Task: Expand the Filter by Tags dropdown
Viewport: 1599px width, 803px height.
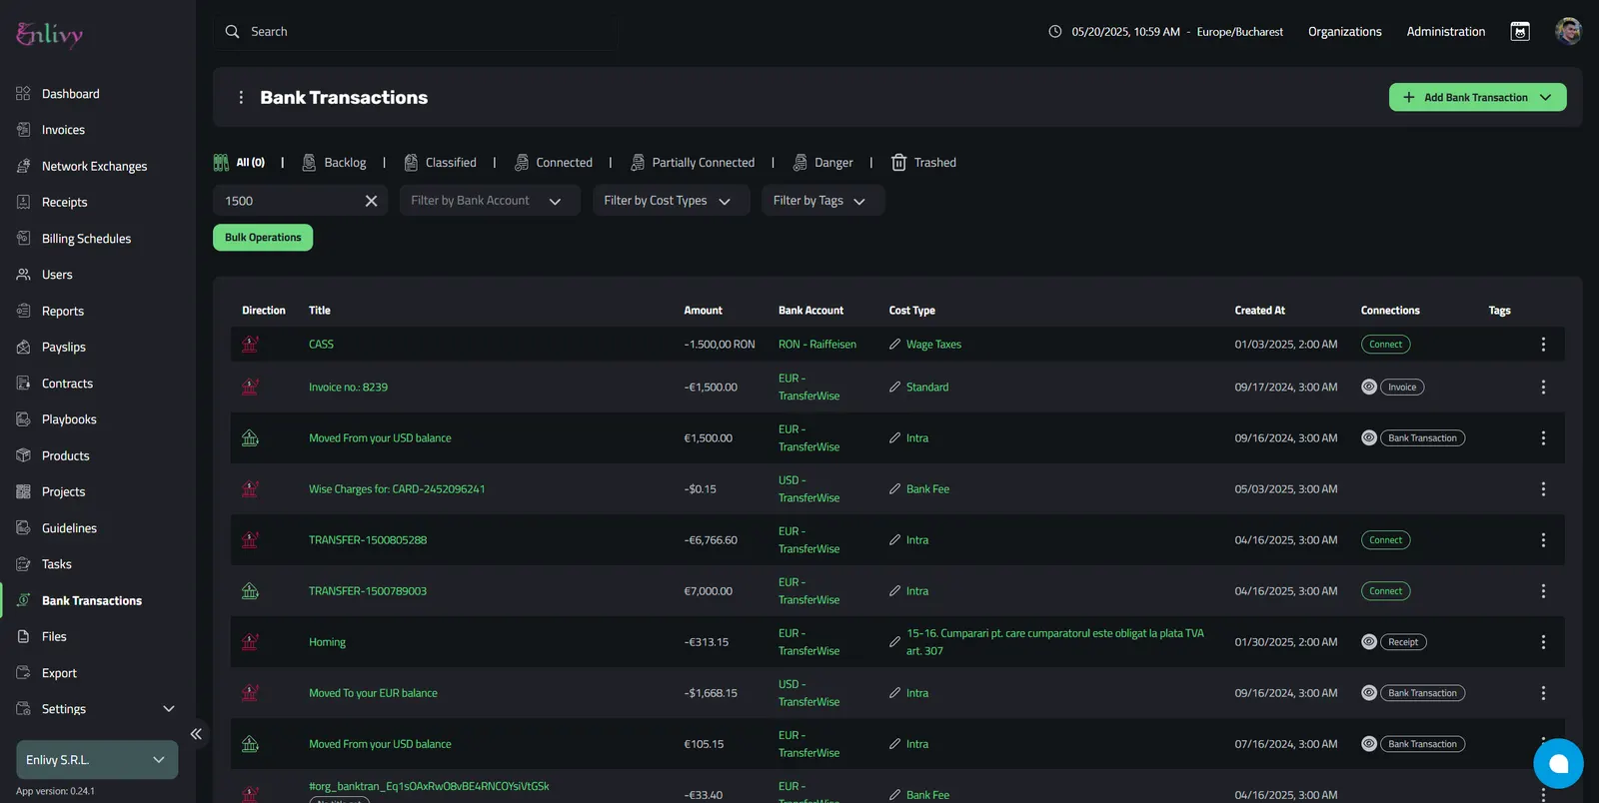Action: tap(822, 201)
